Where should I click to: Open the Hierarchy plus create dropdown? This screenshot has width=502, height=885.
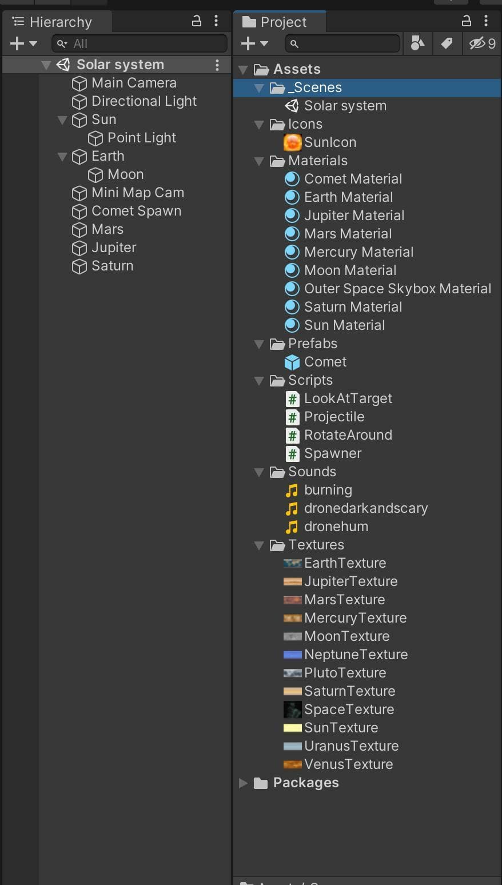point(23,43)
